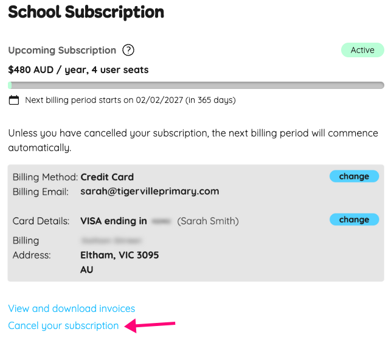Click the calendar icon beside next billing date
Screen dimensions: 391x340
tap(14, 100)
